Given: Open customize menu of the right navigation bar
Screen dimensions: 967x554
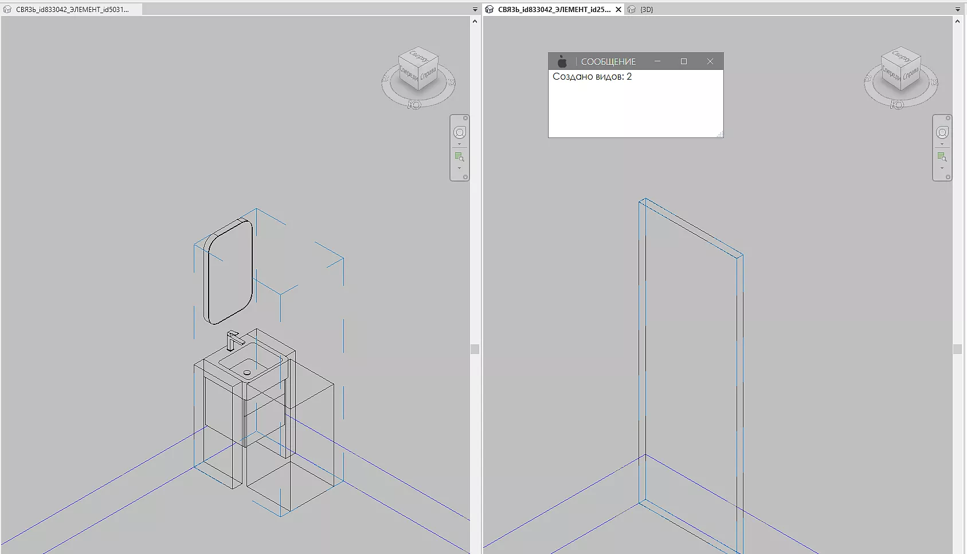Looking at the screenshot, I should pyautogui.click(x=948, y=177).
